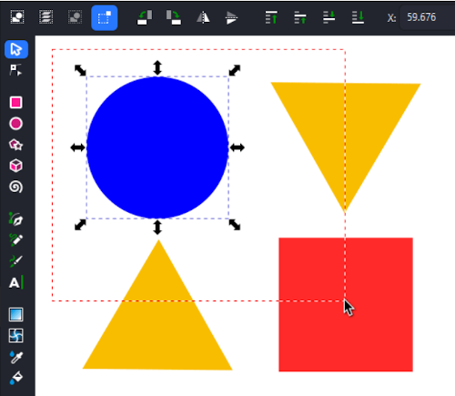Image resolution: width=455 pixels, height=396 pixels.
Task: Select the Mesh gradient tool
Action: (x=15, y=336)
